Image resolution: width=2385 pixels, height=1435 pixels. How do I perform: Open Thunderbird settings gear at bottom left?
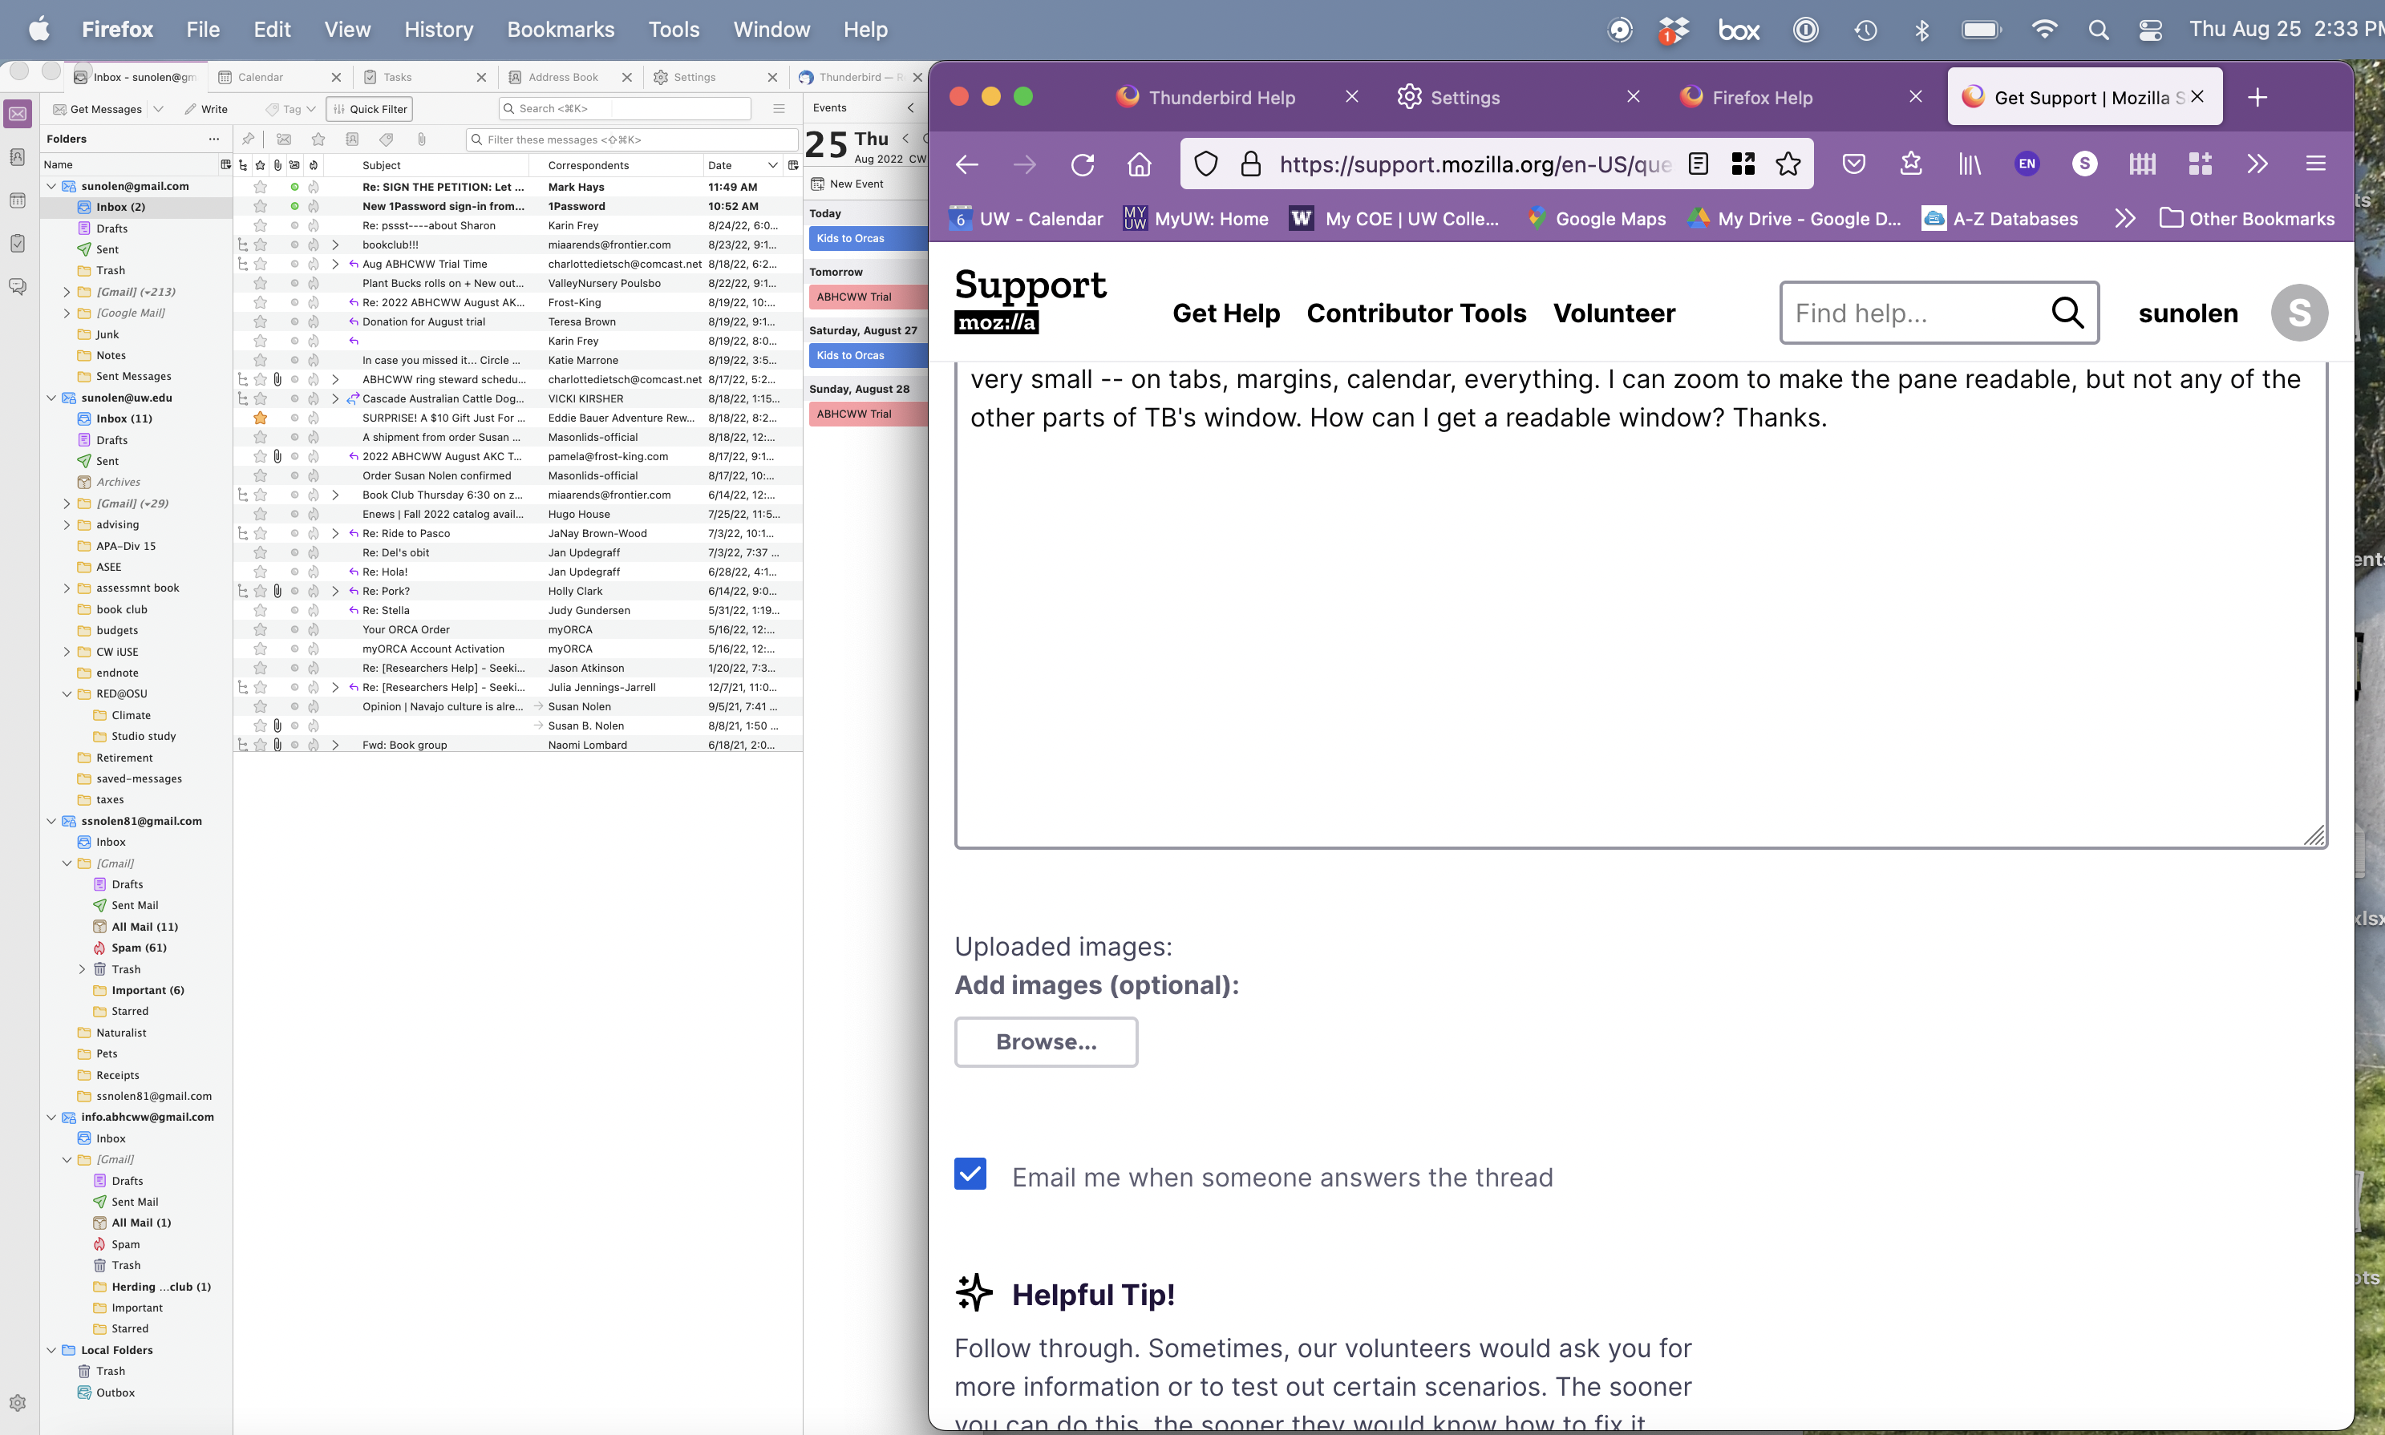(18, 1402)
